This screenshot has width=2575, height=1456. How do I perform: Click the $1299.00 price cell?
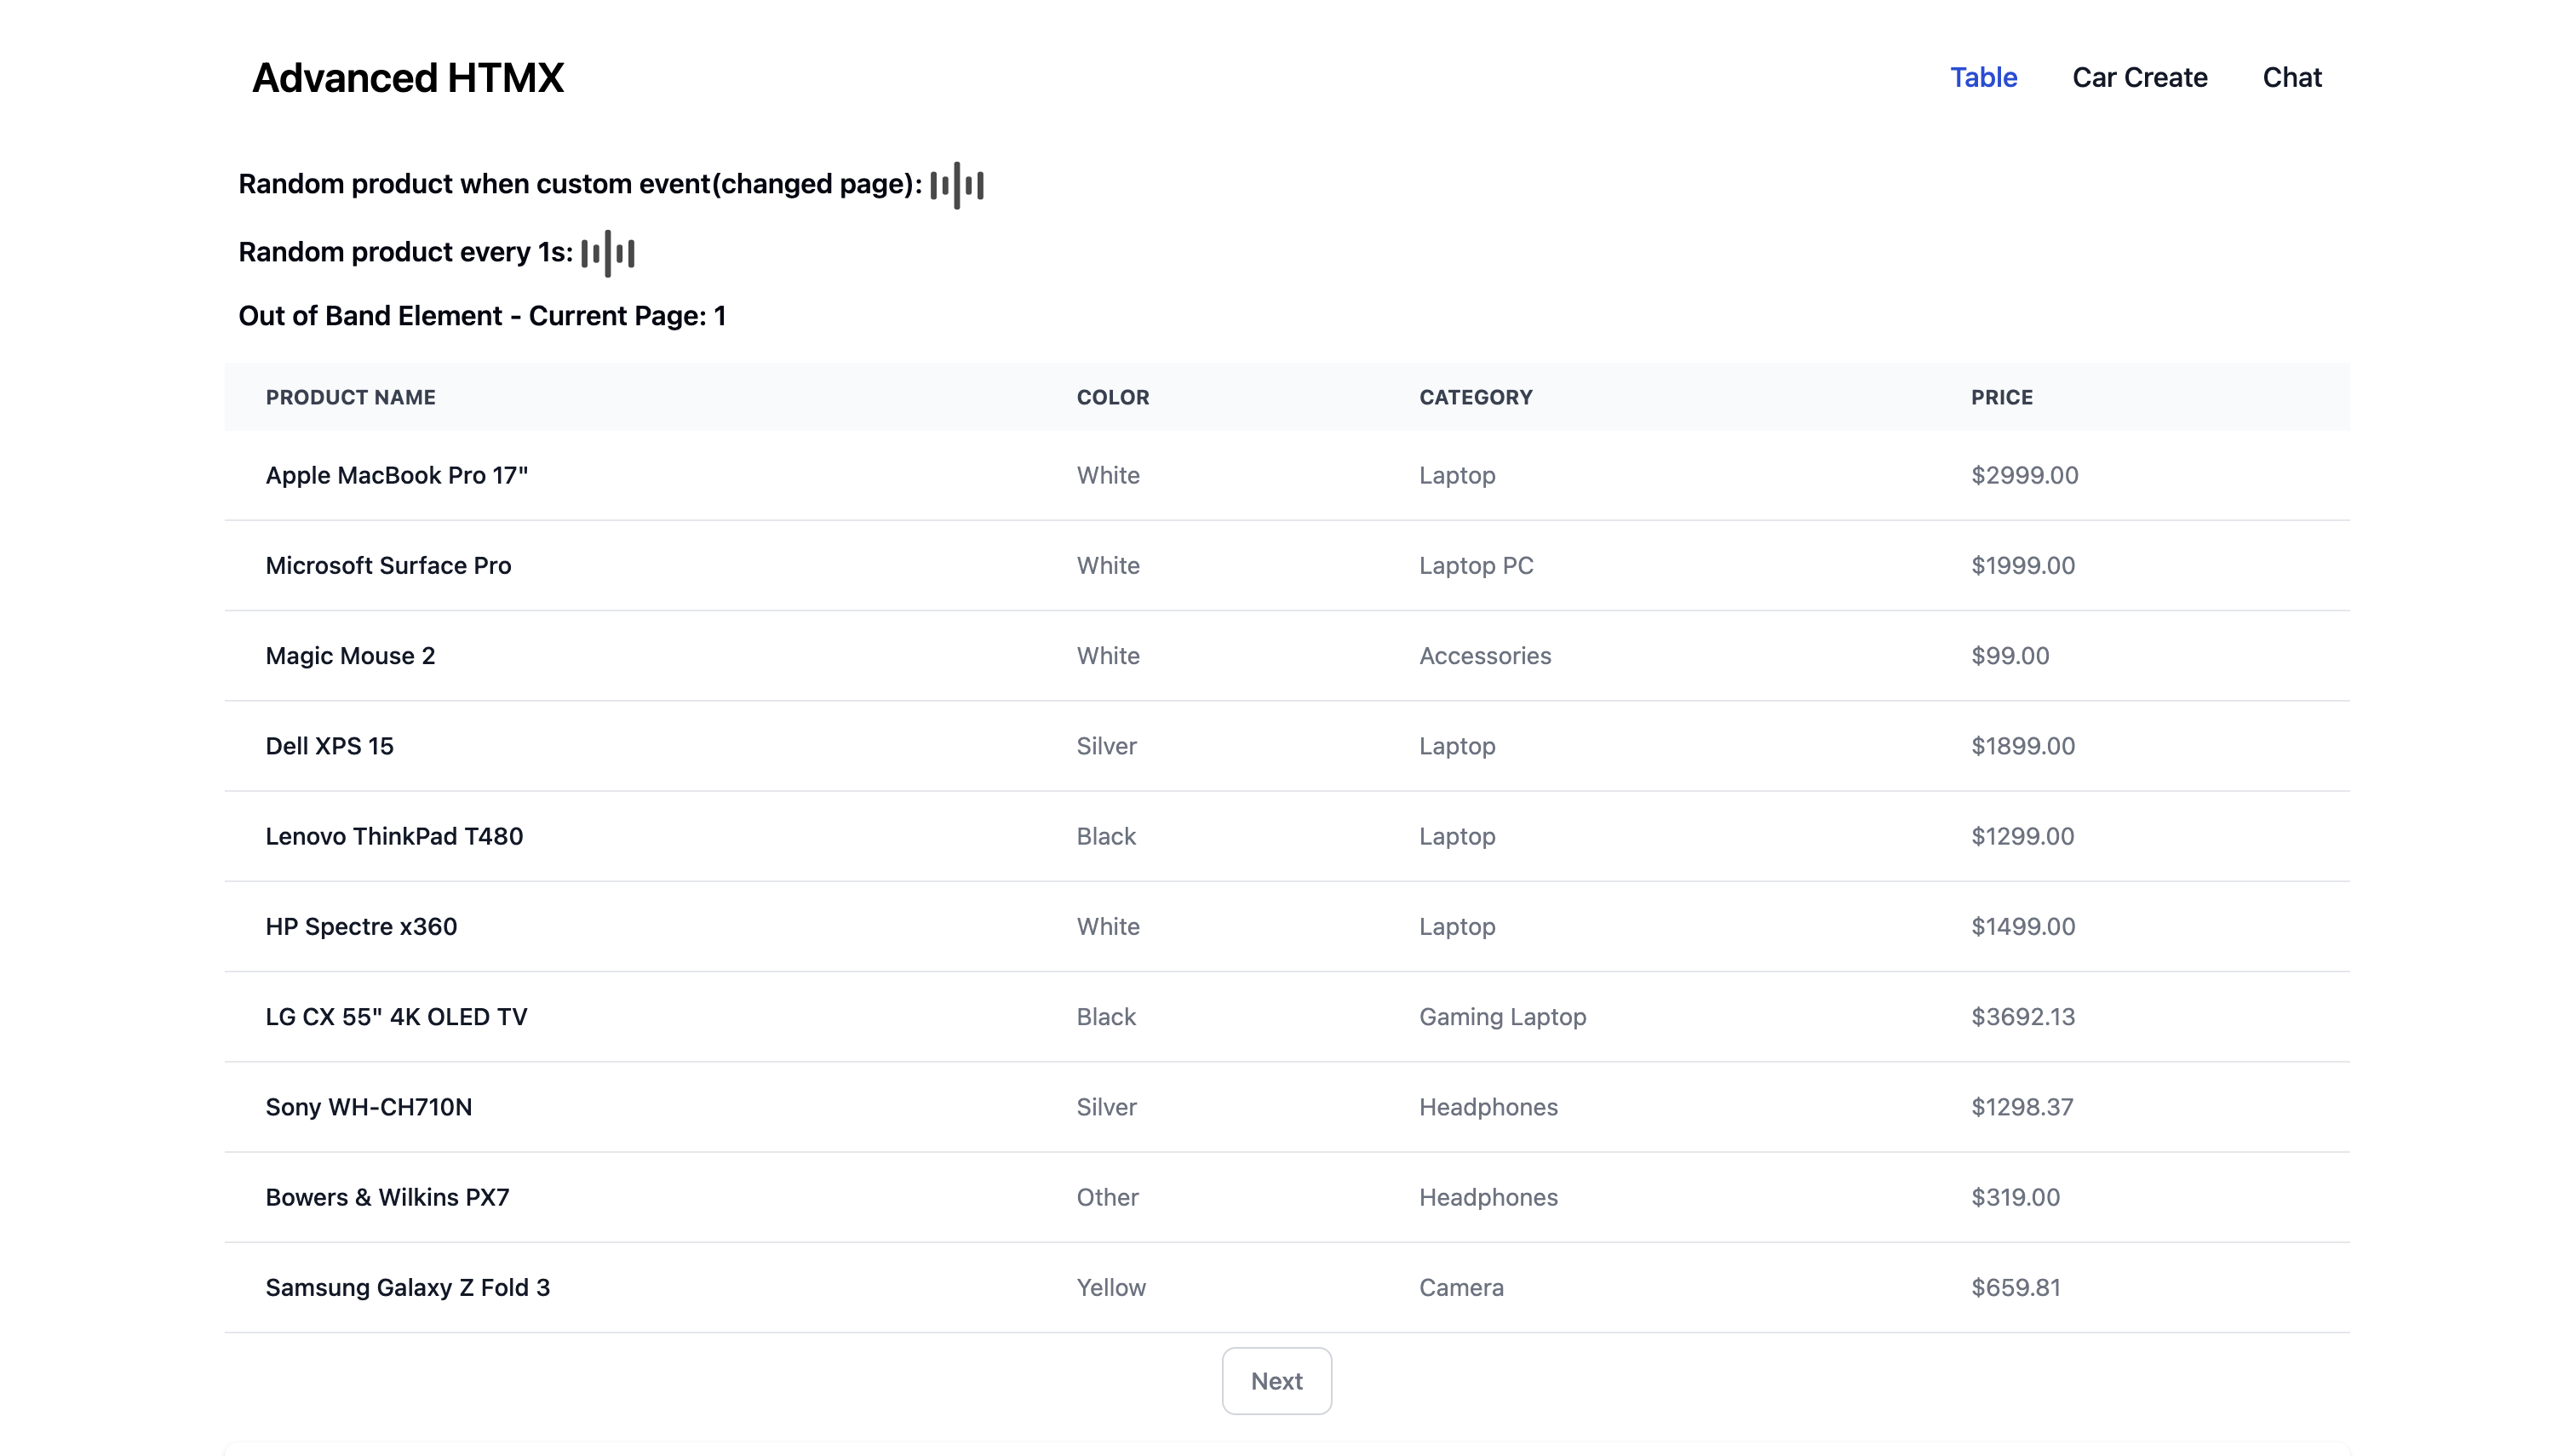pyautogui.click(x=2022, y=836)
